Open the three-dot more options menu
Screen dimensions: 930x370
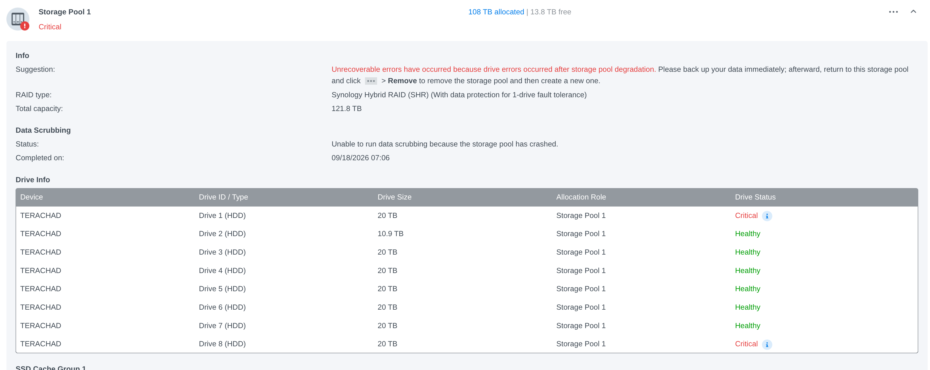tap(893, 12)
